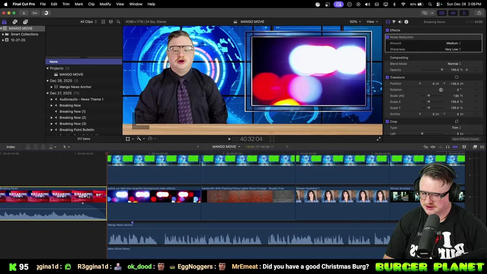Screen dimensions: 487x274
Task: Adjust the Scale (All) slider
Action: 428,96
